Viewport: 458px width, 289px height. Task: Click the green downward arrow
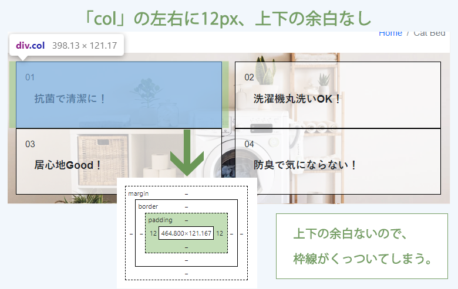point(187,154)
